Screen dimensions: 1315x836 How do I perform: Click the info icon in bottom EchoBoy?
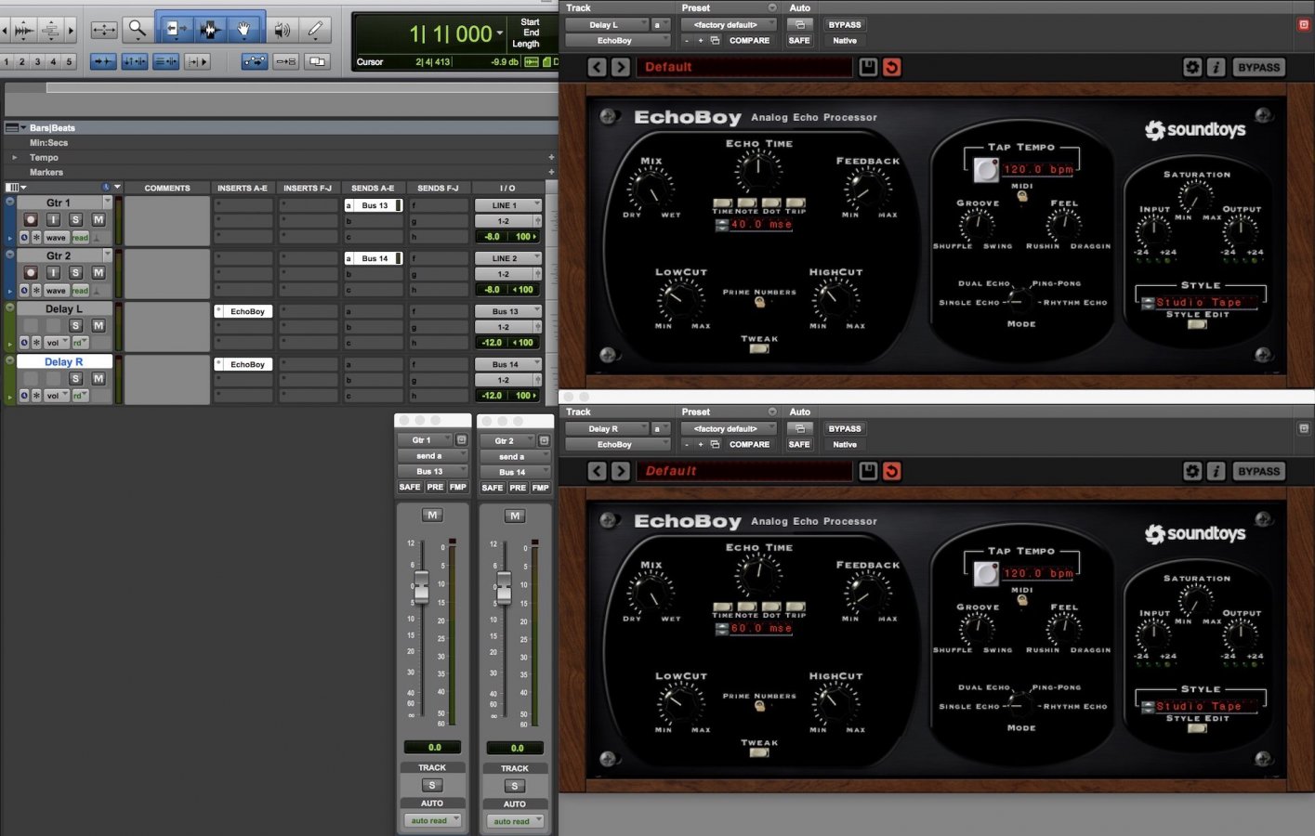coord(1216,471)
